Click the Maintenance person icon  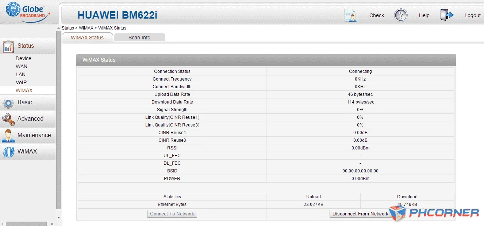tap(8, 136)
